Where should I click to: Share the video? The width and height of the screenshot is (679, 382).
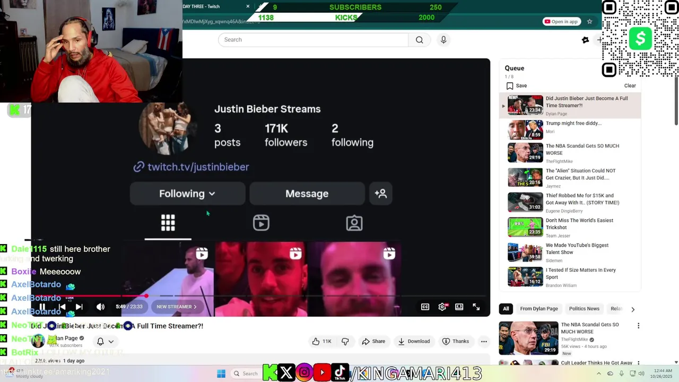(373, 341)
